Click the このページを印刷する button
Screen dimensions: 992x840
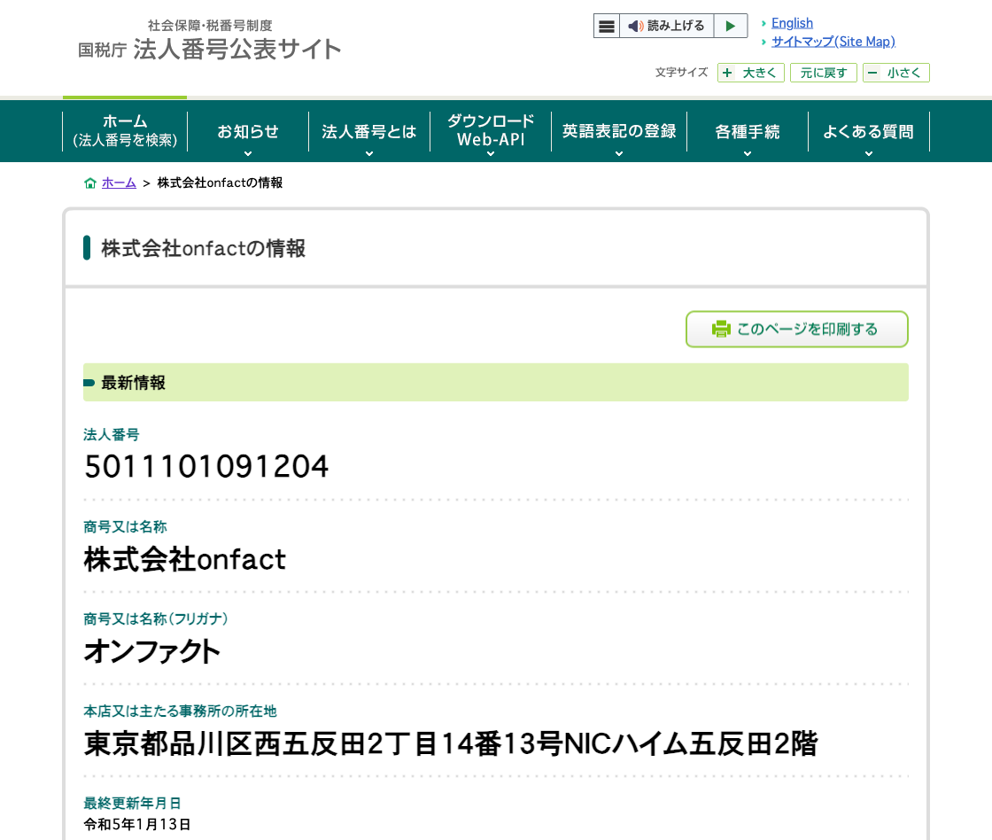pyautogui.click(x=797, y=329)
